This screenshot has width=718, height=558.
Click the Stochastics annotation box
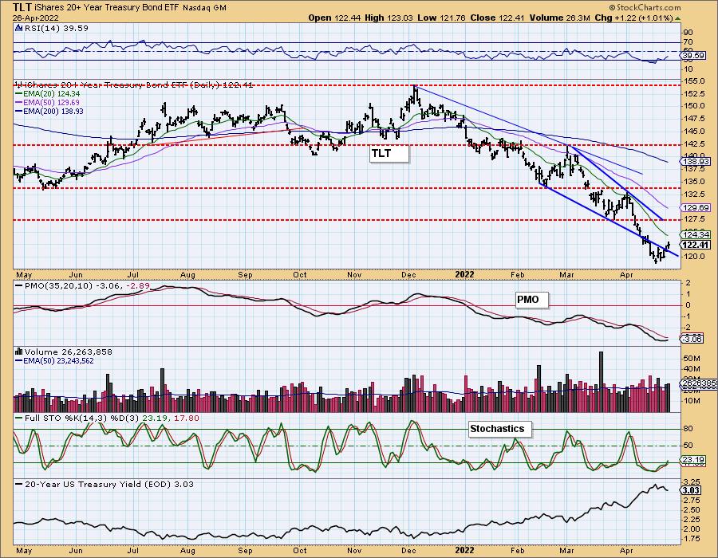pyautogui.click(x=500, y=429)
